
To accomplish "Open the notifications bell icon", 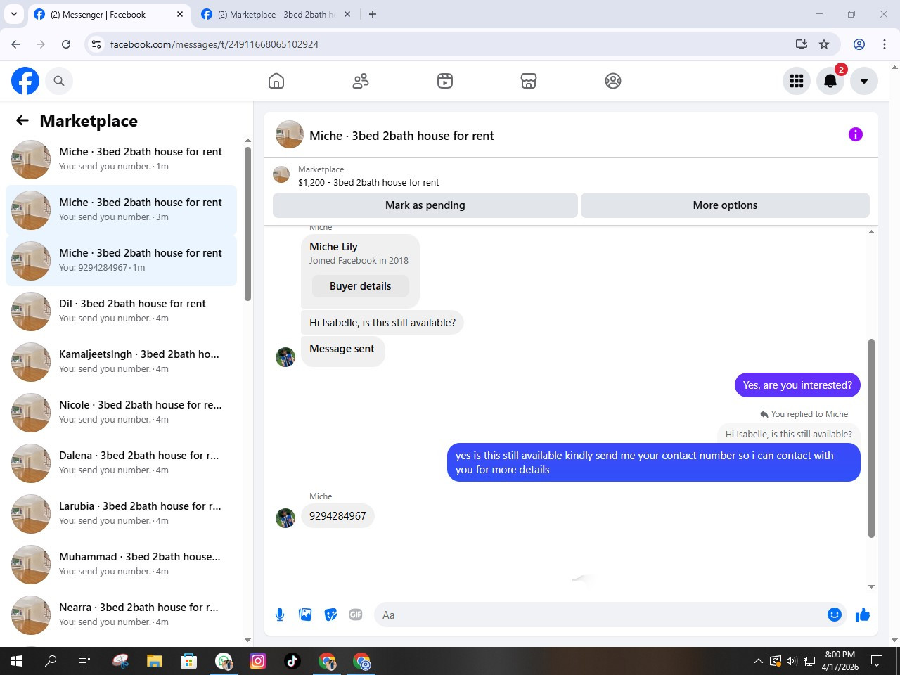I will pos(830,81).
